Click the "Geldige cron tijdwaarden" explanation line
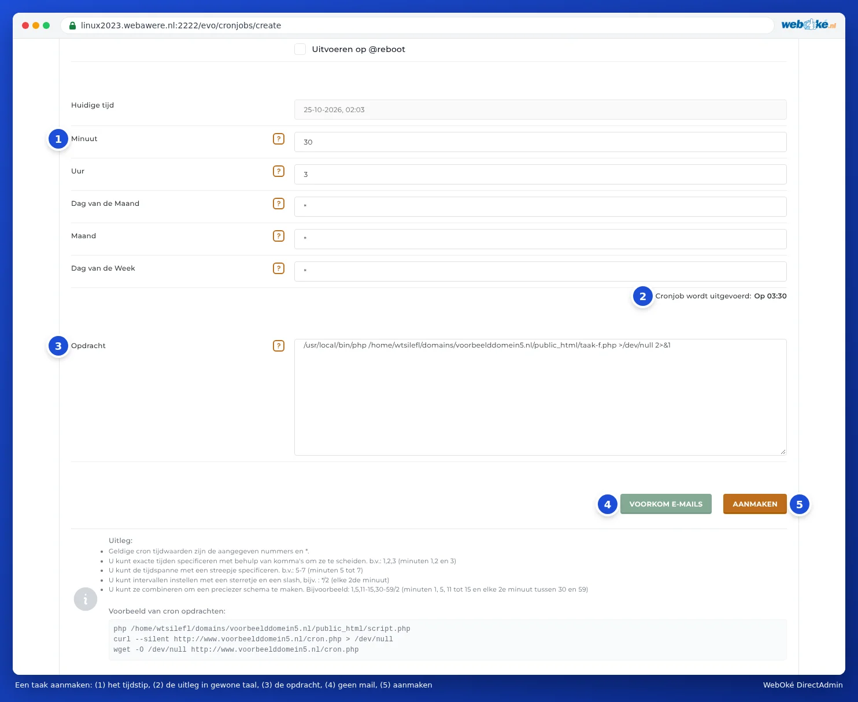 pos(209,552)
